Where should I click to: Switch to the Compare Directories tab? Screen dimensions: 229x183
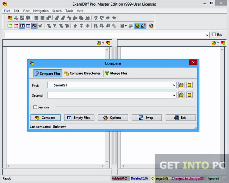82,73
